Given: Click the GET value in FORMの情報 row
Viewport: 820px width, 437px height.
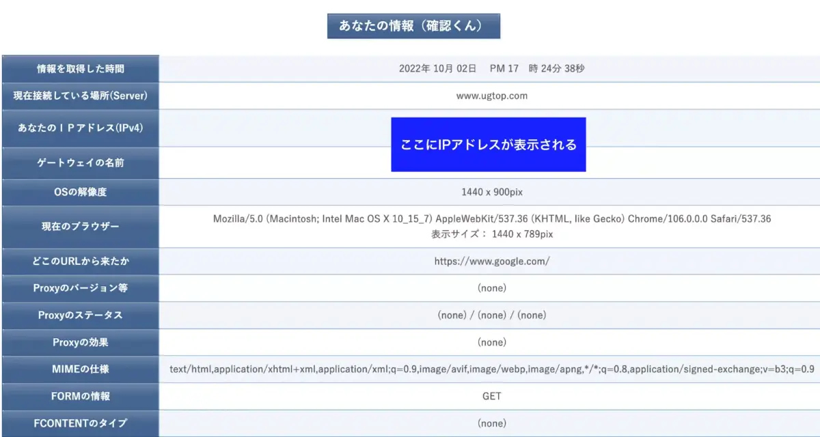Looking at the screenshot, I should coord(491,396).
